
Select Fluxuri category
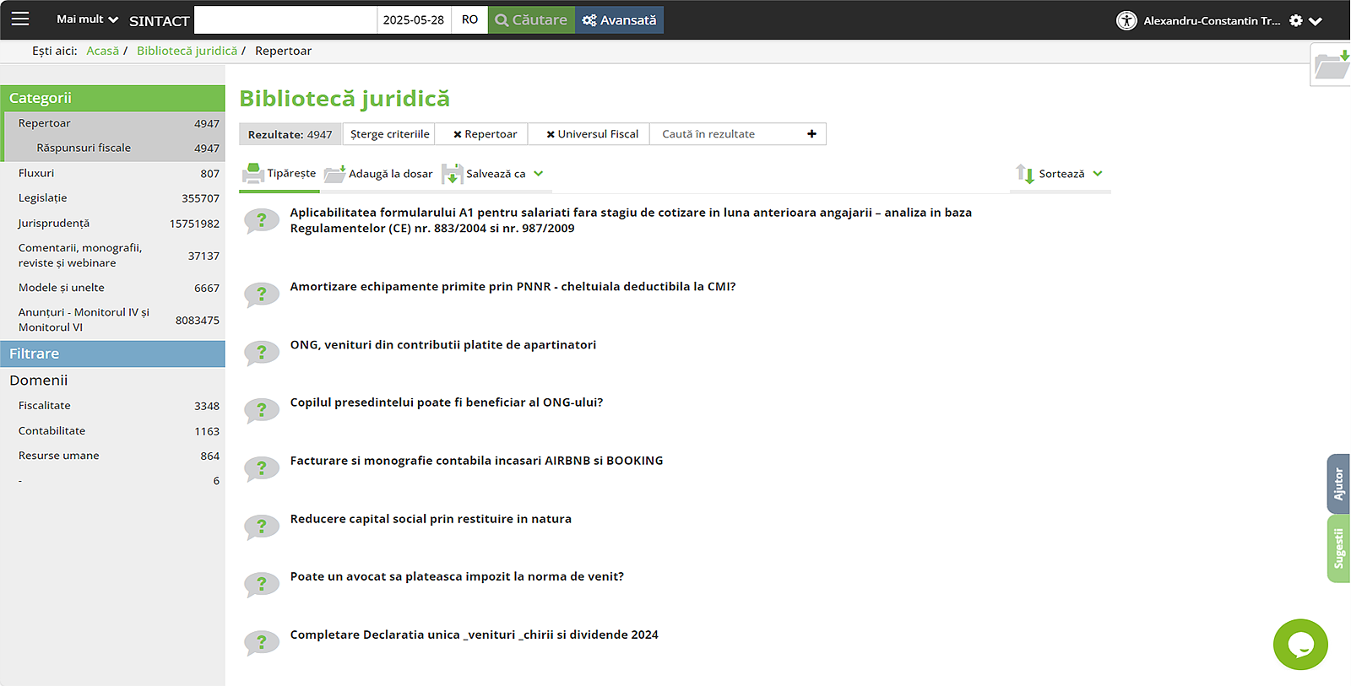coord(114,173)
